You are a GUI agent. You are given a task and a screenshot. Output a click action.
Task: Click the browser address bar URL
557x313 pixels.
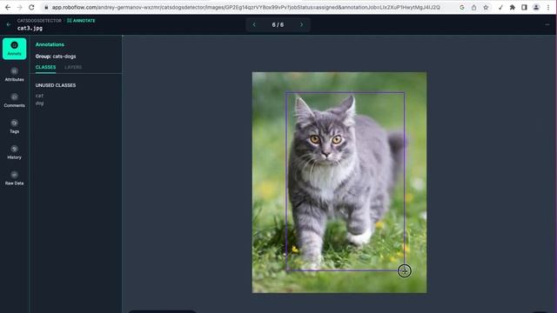click(x=245, y=7)
